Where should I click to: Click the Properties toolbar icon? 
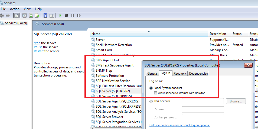coord(25,16)
